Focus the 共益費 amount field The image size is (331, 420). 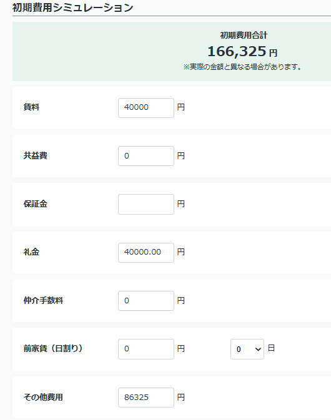click(x=146, y=156)
